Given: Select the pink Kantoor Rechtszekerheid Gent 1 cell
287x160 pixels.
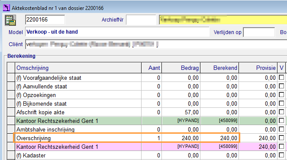Looking at the screenshot, I should [x=78, y=147].
